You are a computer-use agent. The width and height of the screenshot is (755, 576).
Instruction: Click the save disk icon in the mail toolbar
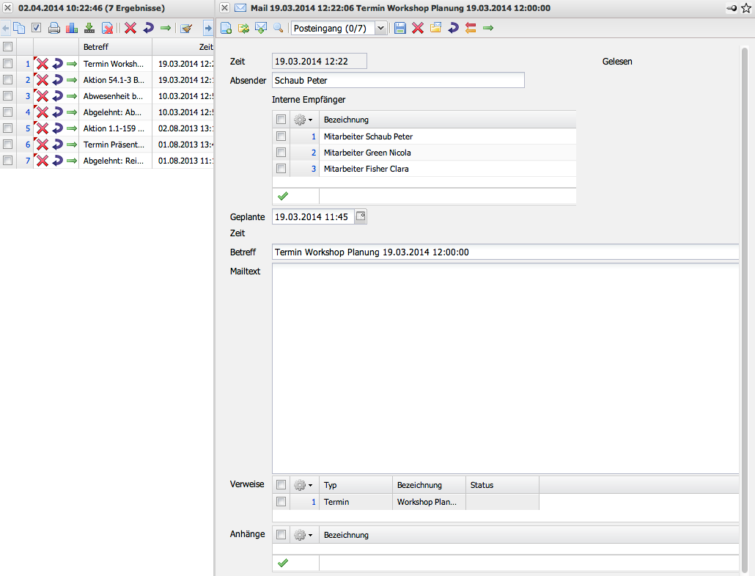[400, 28]
